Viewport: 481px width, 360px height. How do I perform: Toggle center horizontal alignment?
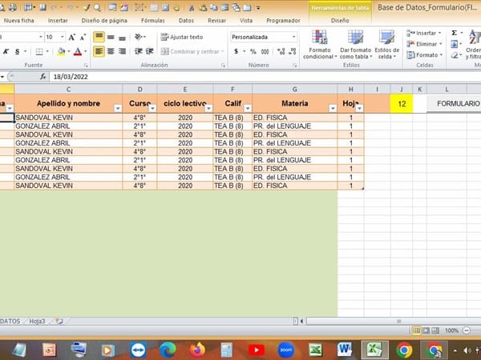[111, 51]
